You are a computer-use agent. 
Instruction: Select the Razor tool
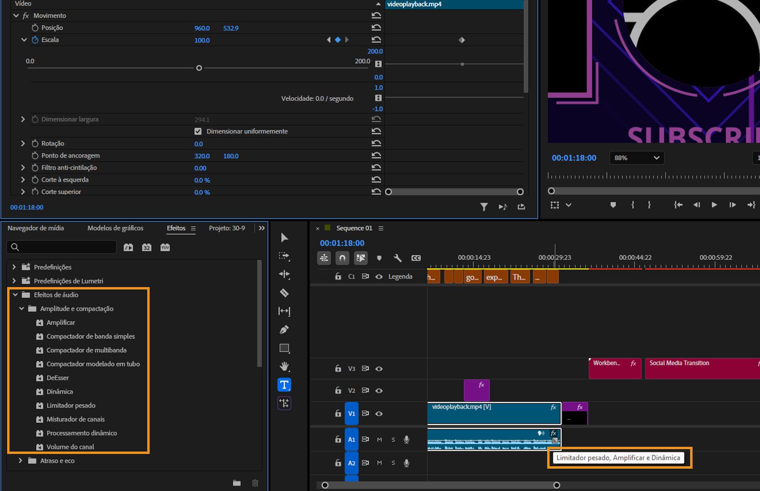coord(284,293)
